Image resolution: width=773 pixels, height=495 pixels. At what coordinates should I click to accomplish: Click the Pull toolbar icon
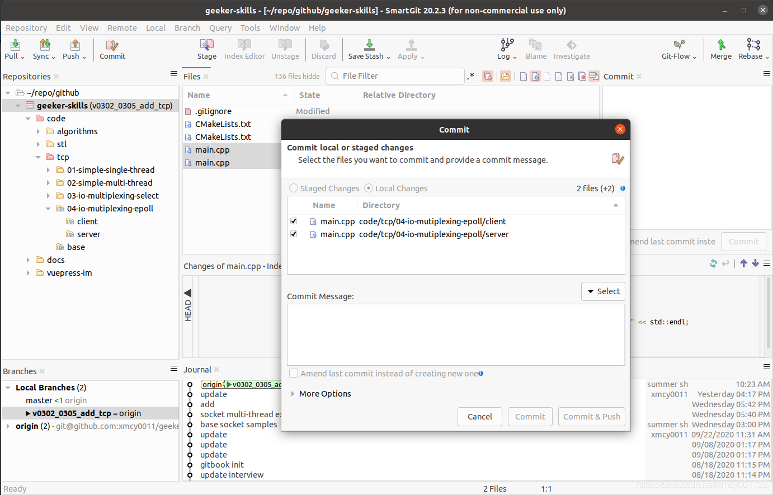15,45
